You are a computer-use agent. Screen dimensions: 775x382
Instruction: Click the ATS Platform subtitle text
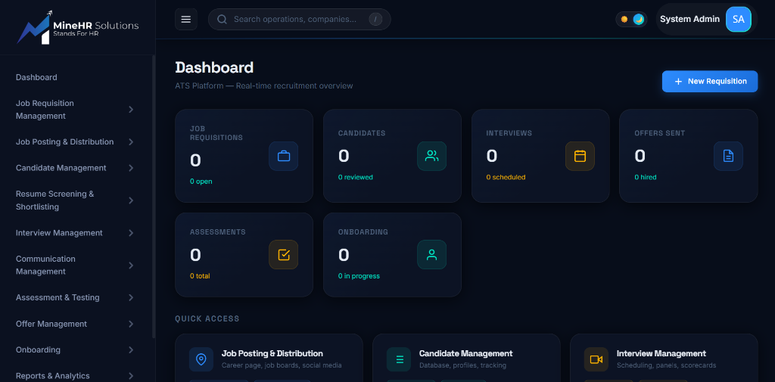pyautogui.click(x=264, y=86)
